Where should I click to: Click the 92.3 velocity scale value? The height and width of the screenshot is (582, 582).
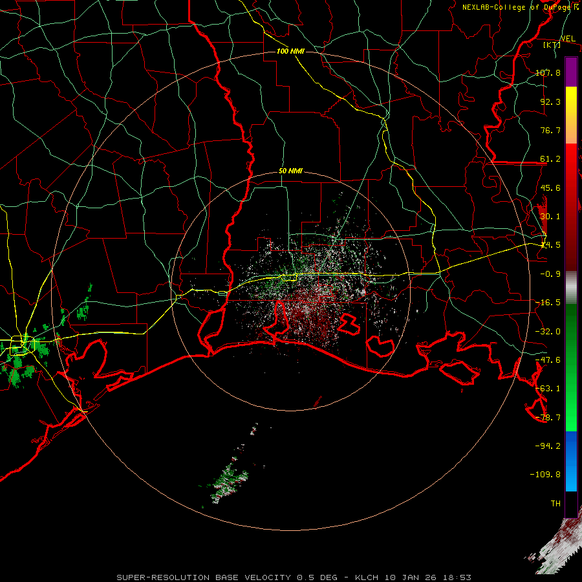coord(550,102)
